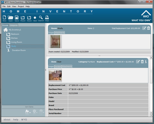The width and height of the screenshot is (154, 124).
Task: Click the Total Replacement Cost text
Action: pyautogui.click(x=126, y=28)
